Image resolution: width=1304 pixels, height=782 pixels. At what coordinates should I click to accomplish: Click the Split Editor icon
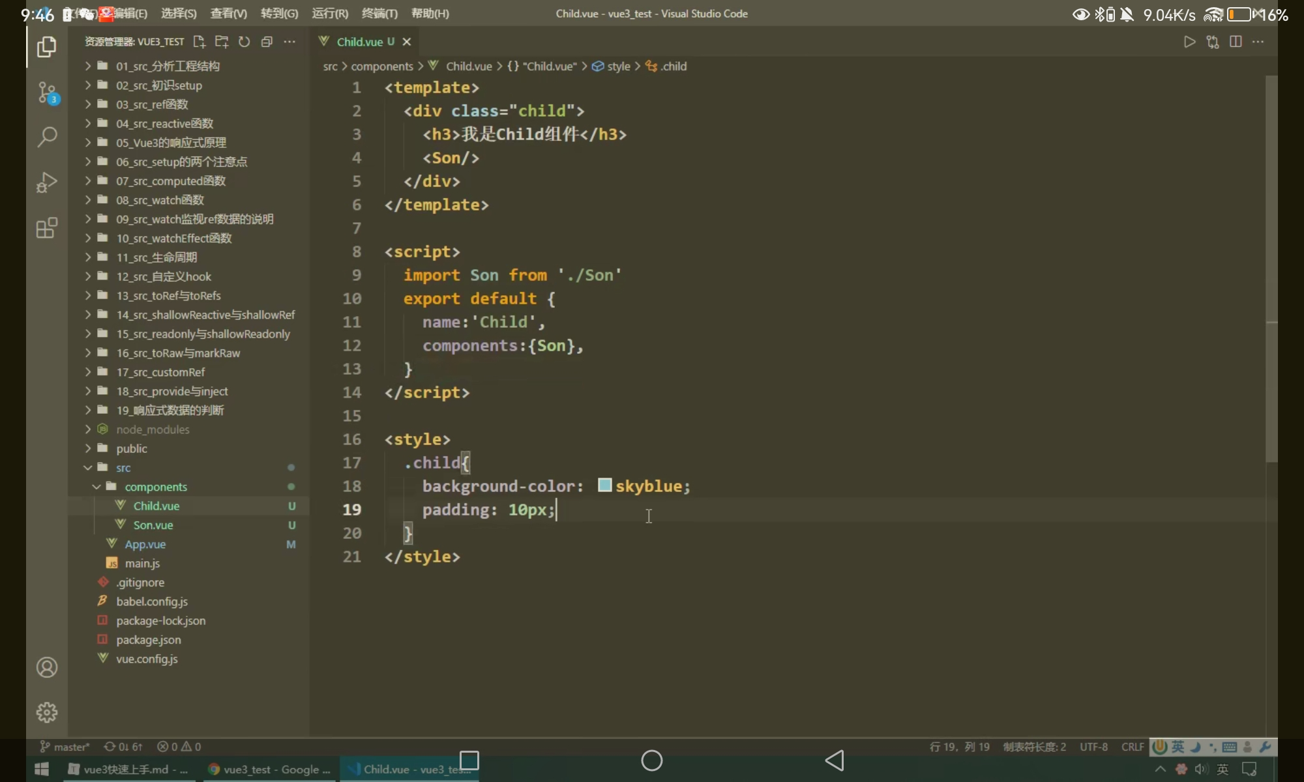point(1236,42)
